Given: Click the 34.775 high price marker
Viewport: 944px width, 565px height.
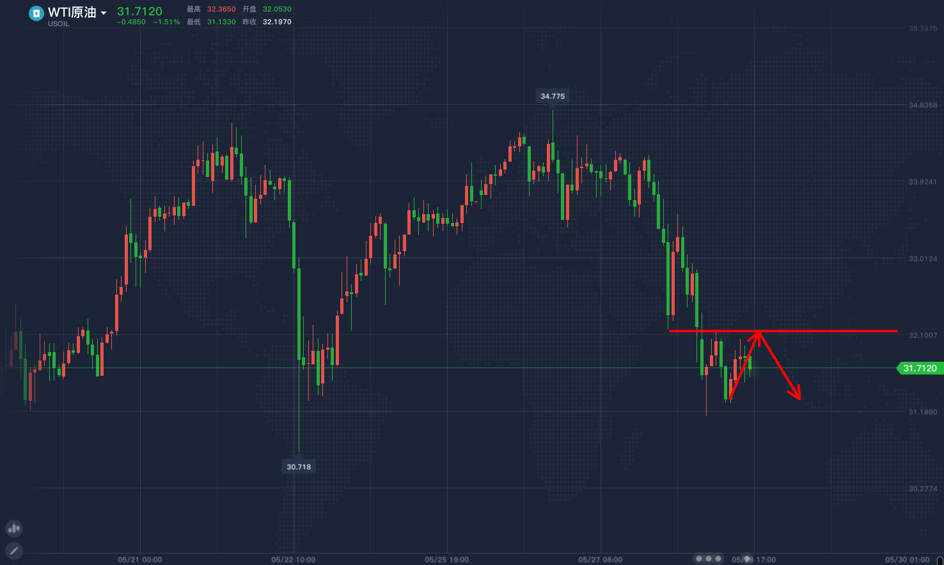Looking at the screenshot, I should tap(553, 96).
